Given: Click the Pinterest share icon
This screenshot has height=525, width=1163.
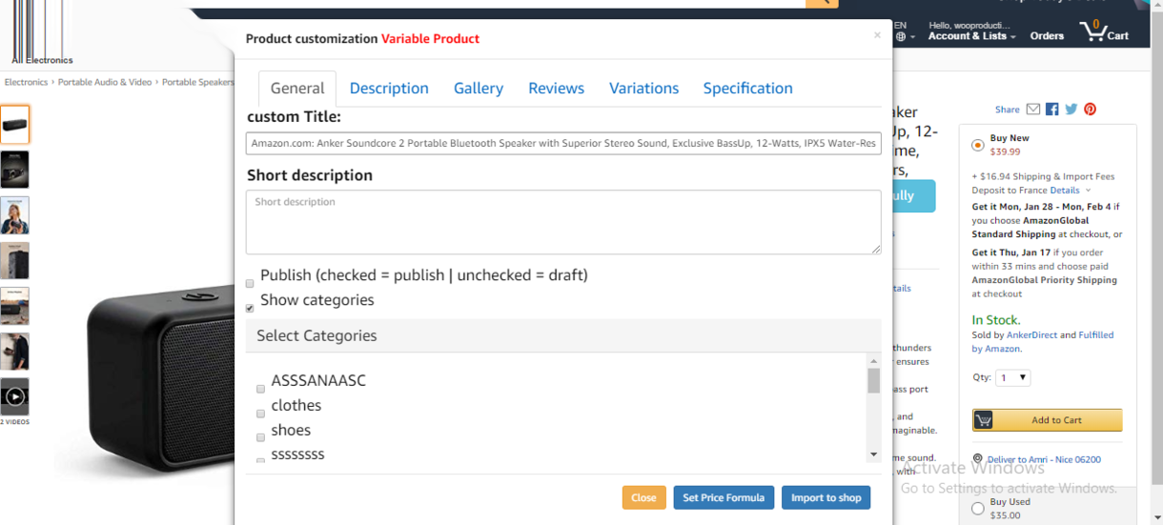Looking at the screenshot, I should 1090,110.
